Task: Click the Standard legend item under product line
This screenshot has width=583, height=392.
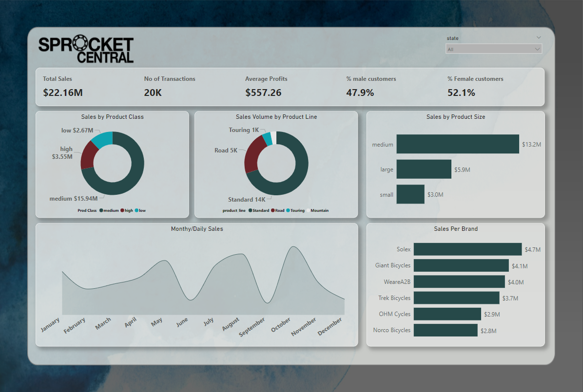Action: tap(259, 211)
